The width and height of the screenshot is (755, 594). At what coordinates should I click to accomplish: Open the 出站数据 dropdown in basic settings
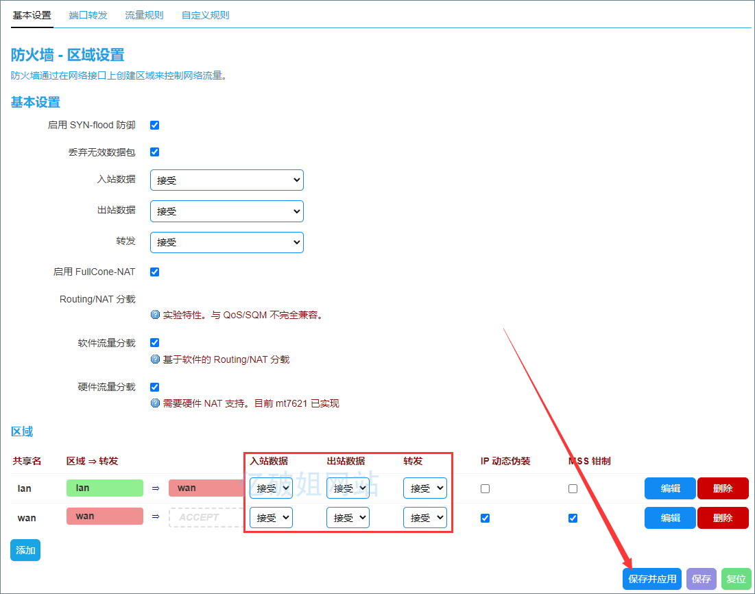click(226, 211)
